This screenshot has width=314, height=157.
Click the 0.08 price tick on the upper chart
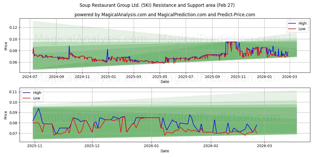click(14, 51)
